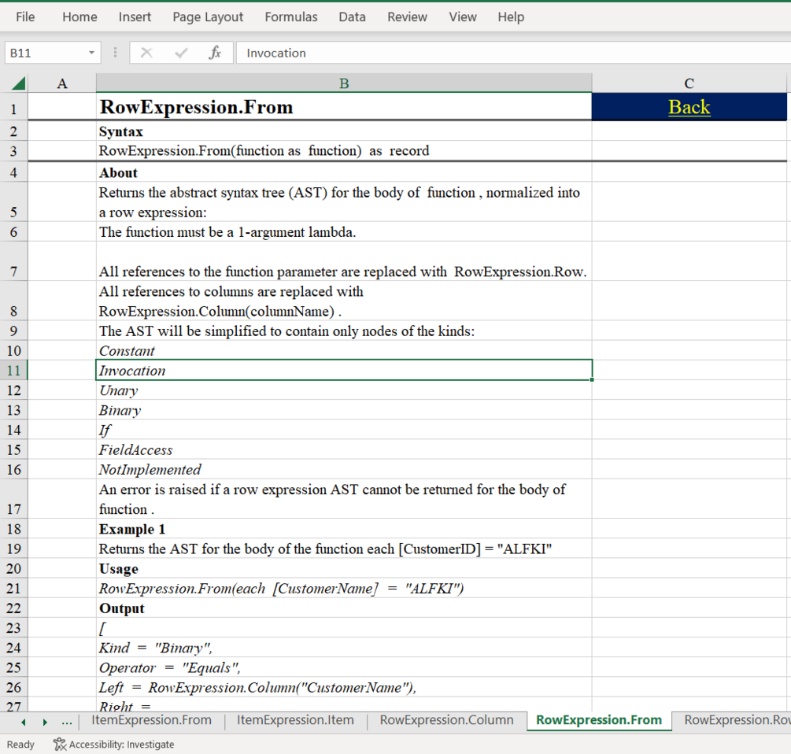Screen dimensions: 791x754
Task: Select row 1 header
Action: click(13, 107)
